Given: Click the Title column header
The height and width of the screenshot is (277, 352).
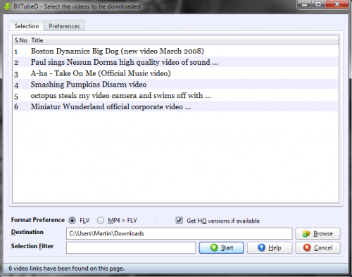Looking at the screenshot, I should click(x=184, y=40).
